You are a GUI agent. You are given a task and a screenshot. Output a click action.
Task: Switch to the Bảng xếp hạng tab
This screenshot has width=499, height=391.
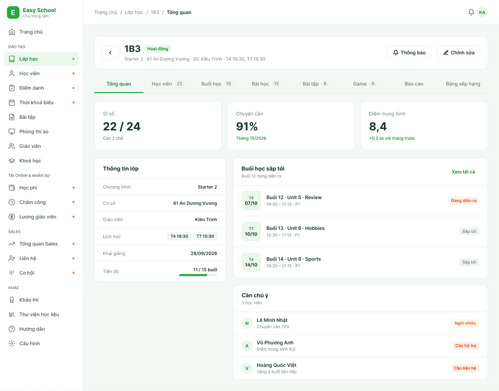tap(463, 84)
